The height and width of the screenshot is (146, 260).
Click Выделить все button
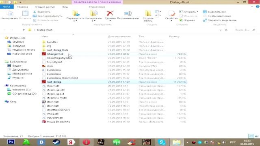(214, 12)
